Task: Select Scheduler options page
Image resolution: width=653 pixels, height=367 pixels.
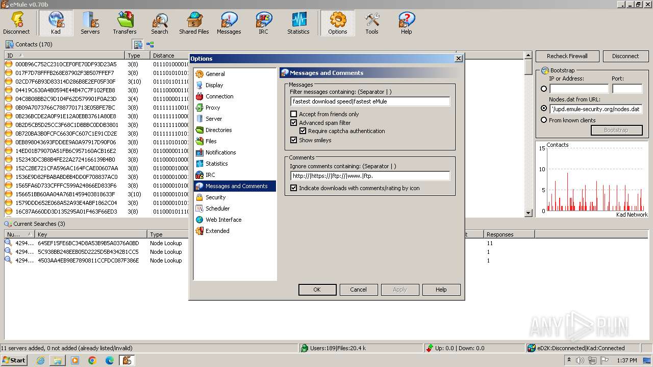Action: tap(217, 208)
